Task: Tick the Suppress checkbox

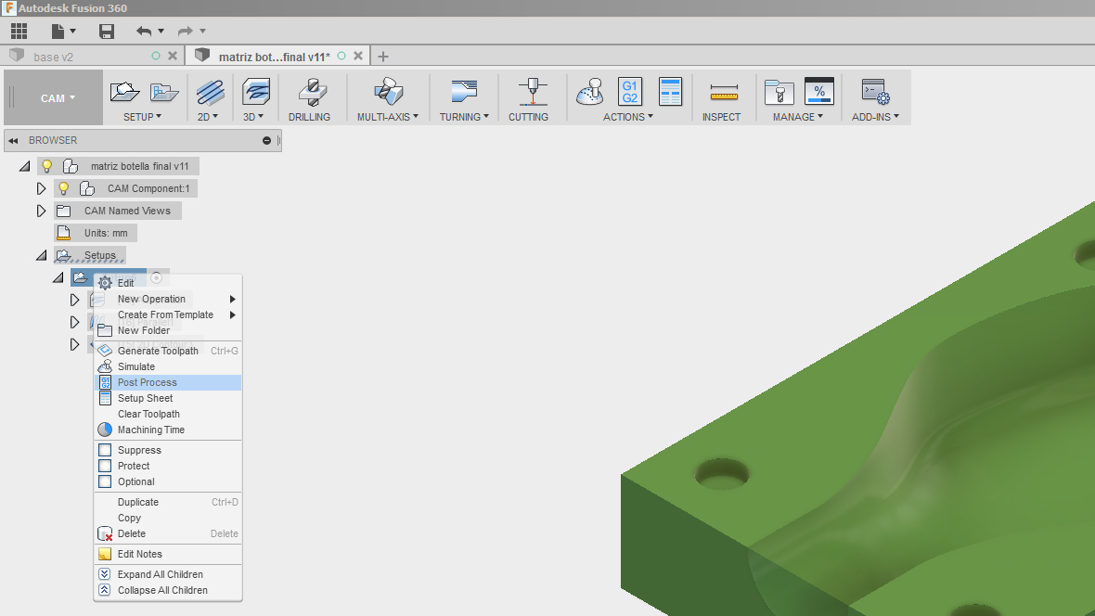Action: coord(105,451)
